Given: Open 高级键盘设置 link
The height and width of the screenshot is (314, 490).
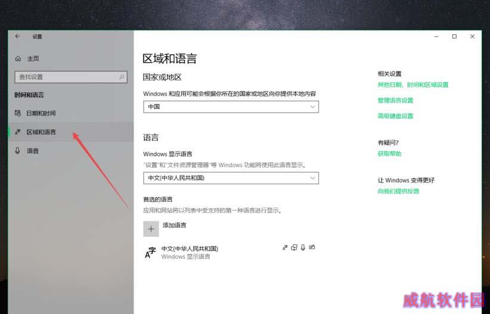Looking at the screenshot, I should pos(395,116).
